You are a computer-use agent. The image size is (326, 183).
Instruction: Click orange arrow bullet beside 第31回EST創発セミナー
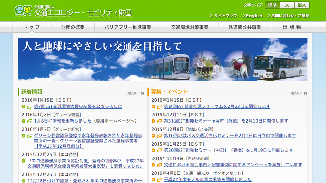[153, 121]
